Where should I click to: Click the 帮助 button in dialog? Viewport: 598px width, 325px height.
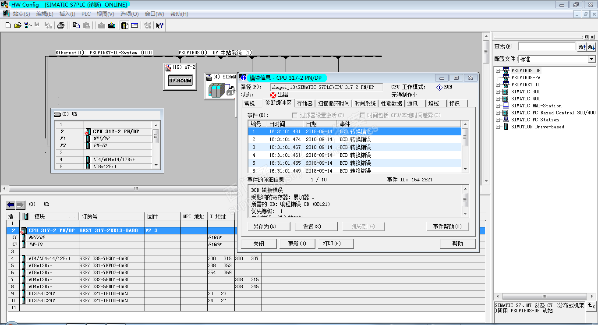(458, 244)
